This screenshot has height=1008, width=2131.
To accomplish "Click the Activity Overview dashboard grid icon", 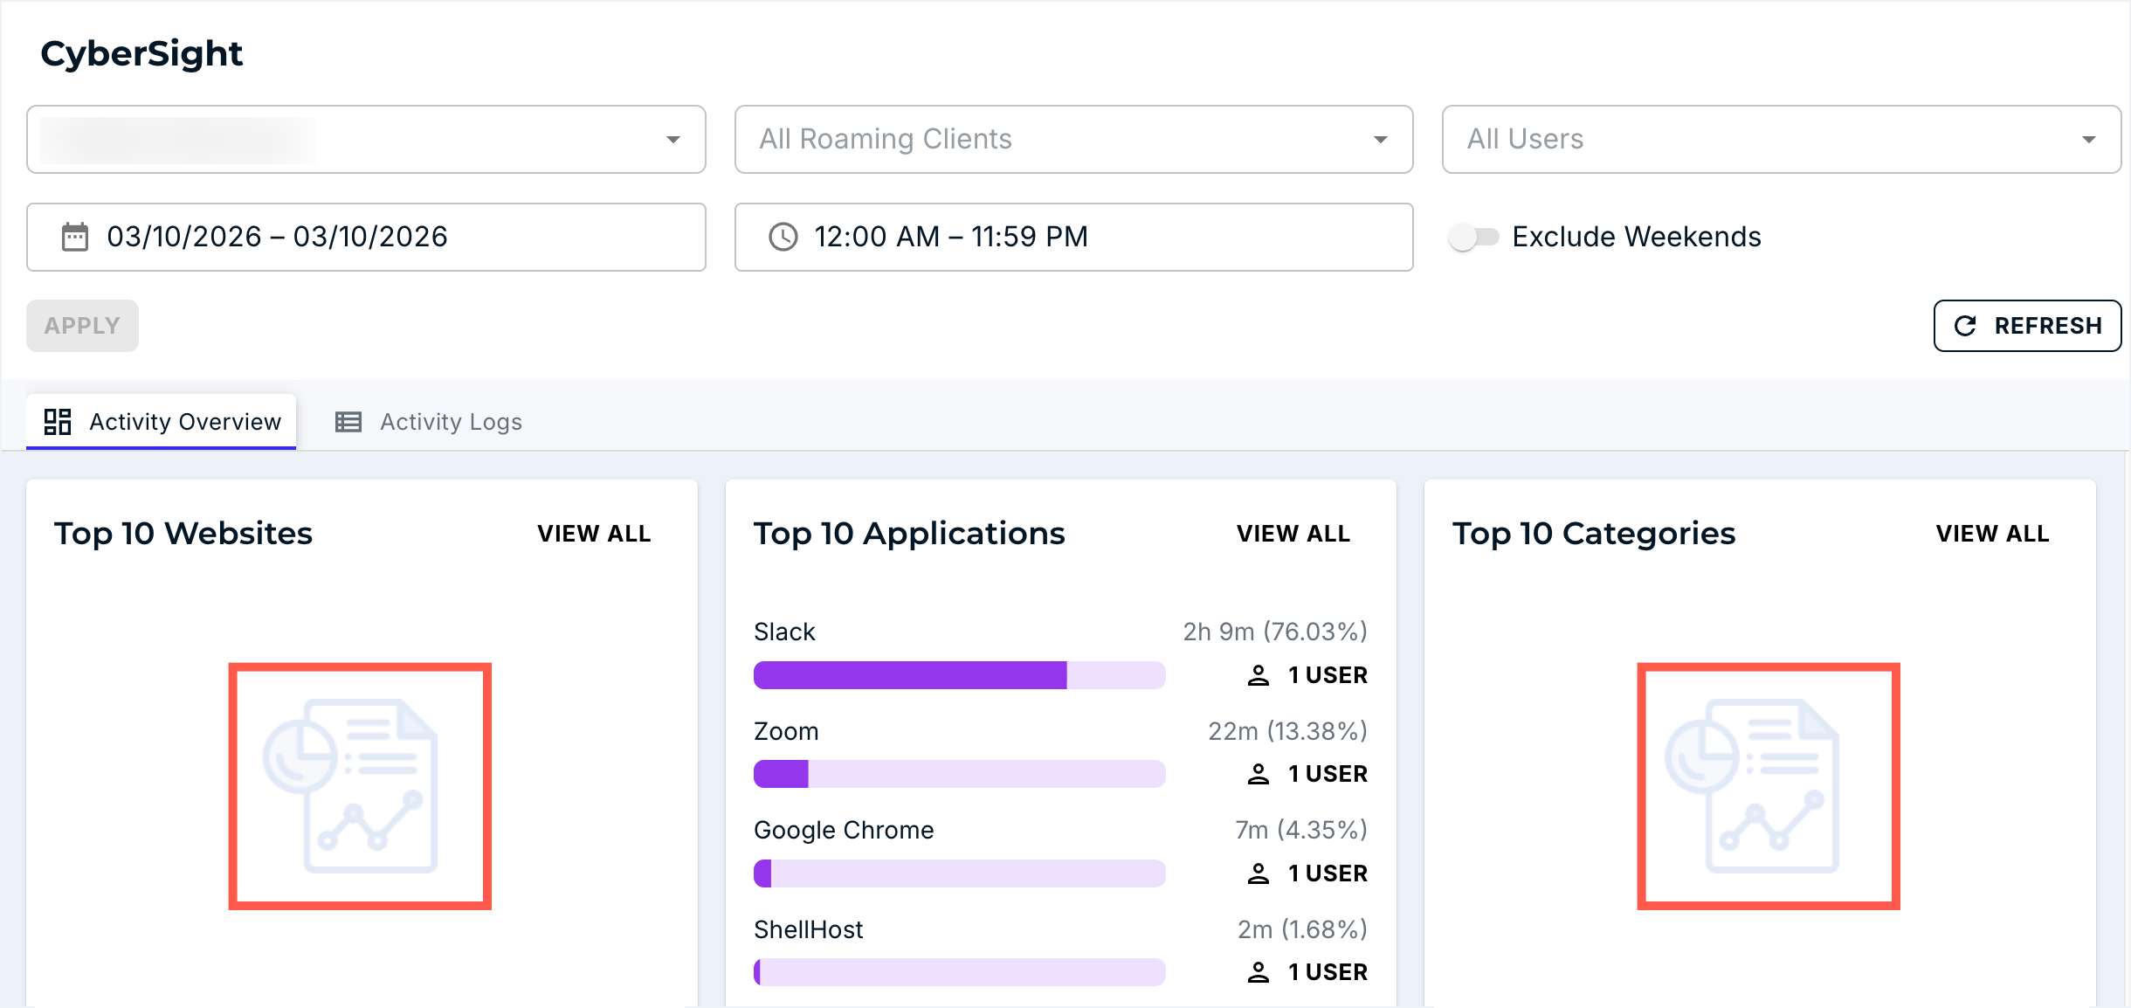I will point(58,422).
